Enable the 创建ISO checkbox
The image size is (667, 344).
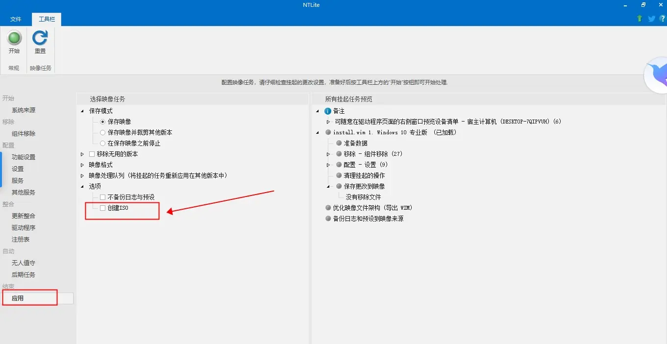click(x=102, y=208)
